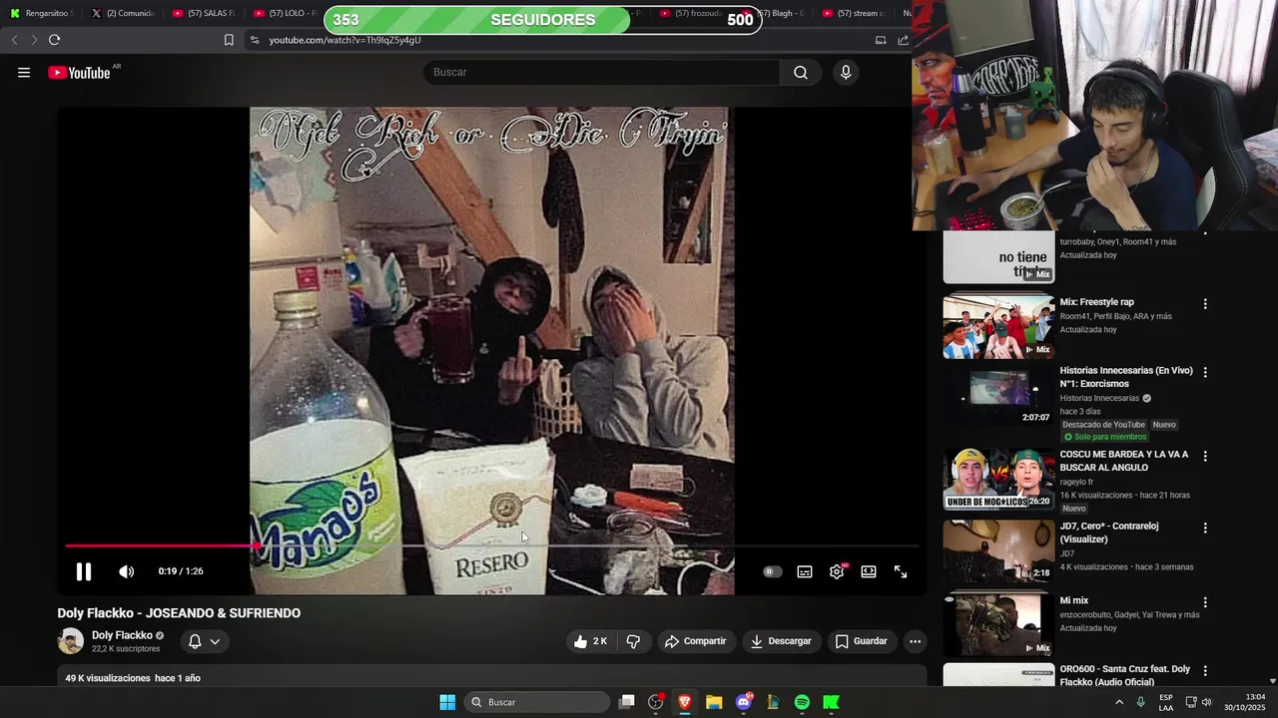1278x718 pixels.
Task: Show hidden icons chevron in system tray
Action: click(1118, 702)
